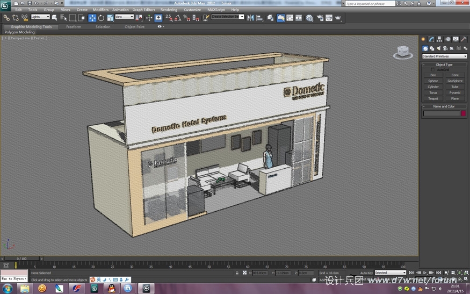
Task: Click the Teapot primitive button
Action: 433,98
